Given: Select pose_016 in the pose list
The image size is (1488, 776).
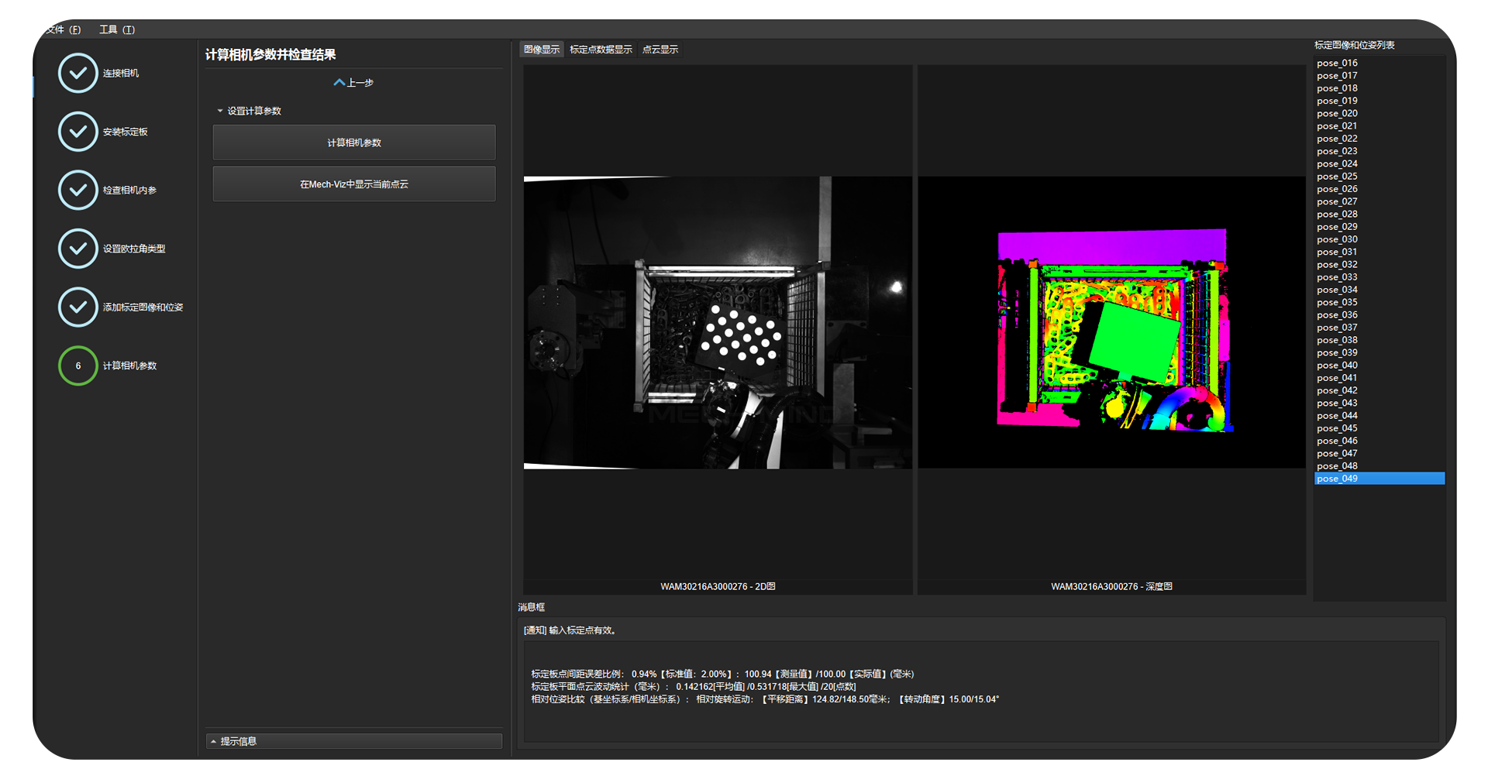Looking at the screenshot, I should click(1379, 63).
